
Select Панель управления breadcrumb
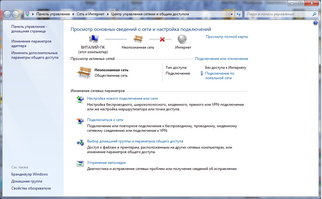tap(53, 14)
